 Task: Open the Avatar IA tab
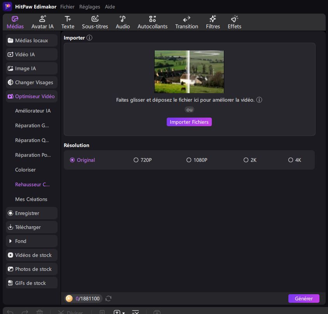click(42, 23)
